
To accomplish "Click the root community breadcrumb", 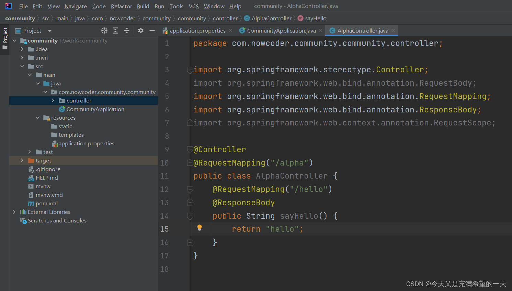I will (20, 18).
